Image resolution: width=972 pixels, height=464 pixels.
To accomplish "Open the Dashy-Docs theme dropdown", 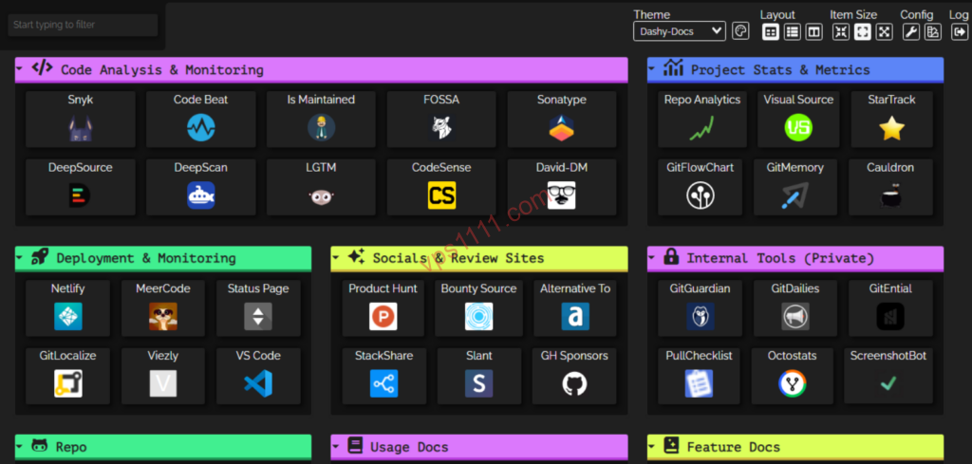I will click(x=680, y=31).
